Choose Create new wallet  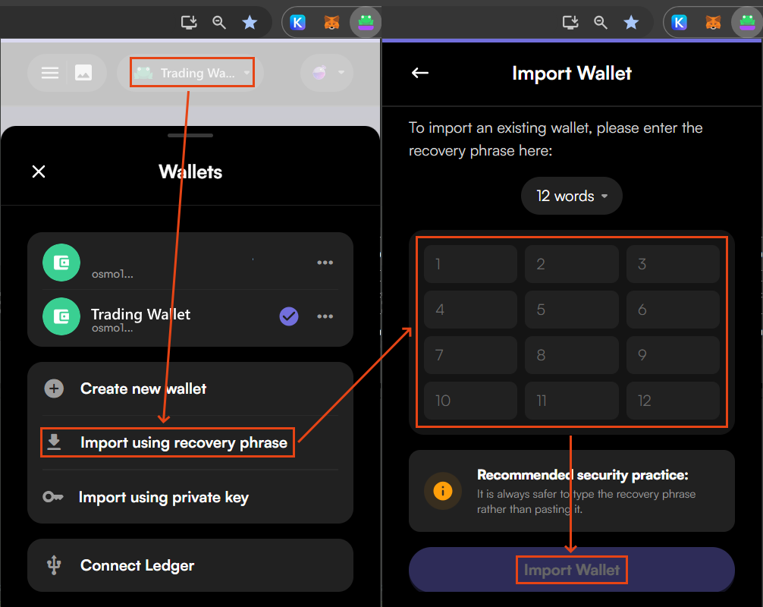tap(143, 388)
